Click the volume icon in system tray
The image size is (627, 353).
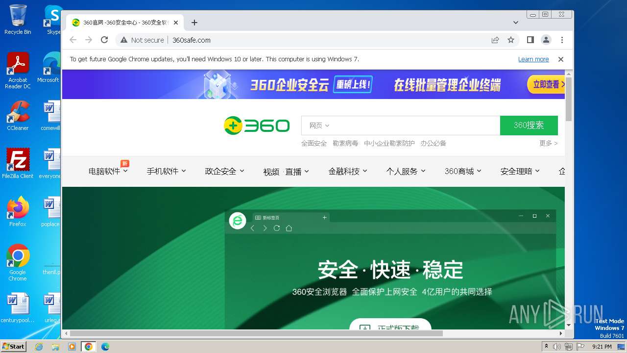(557, 347)
